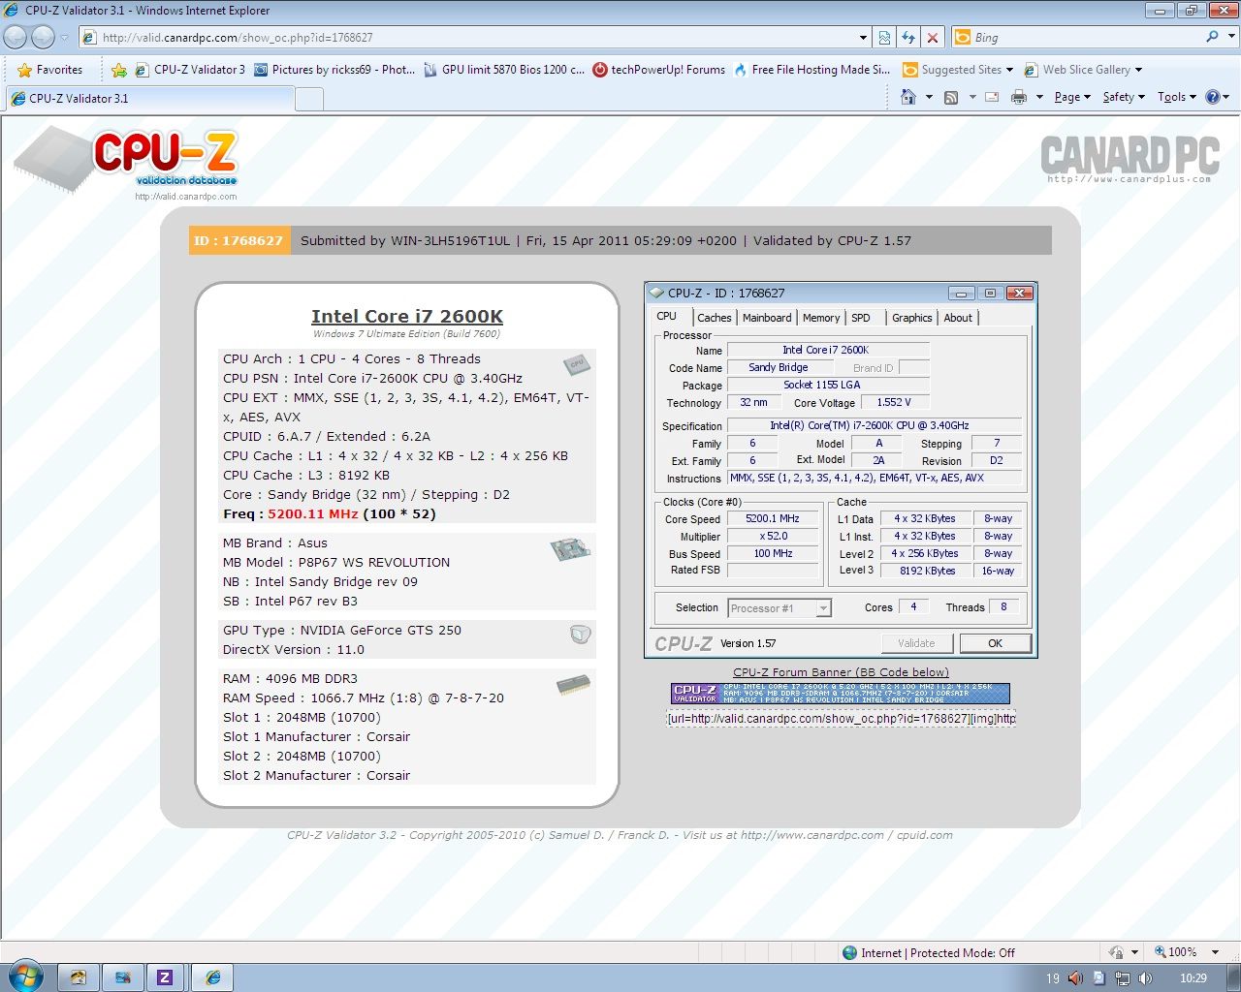Go back with the browser Back arrow
Screen dimensions: 1241x992
click(x=16, y=37)
